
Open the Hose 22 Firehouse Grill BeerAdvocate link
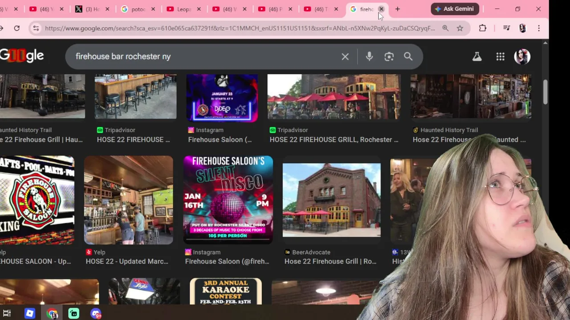tap(330, 261)
